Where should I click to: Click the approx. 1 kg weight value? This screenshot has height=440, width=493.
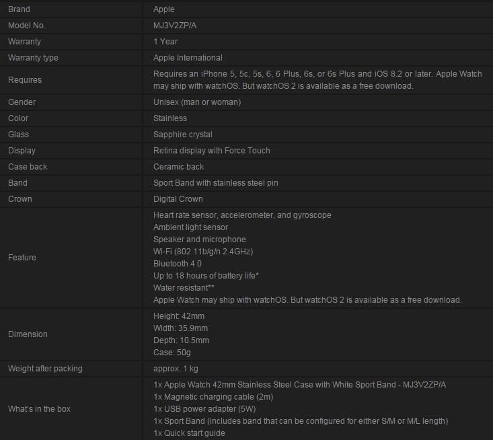(x=176, y=369)
